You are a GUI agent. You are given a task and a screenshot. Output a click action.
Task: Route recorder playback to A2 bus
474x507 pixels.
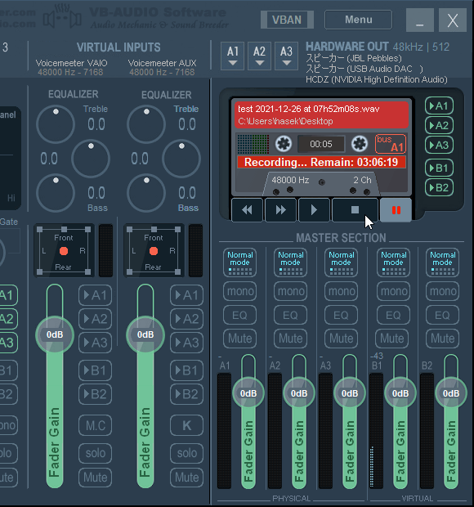(439, 125)
